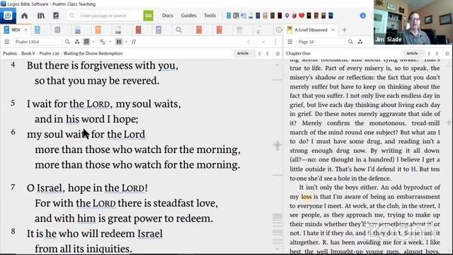453x255 pixels.
Task: Open the Docs menu
Action: pyautogui.click(x=168, y=16)
